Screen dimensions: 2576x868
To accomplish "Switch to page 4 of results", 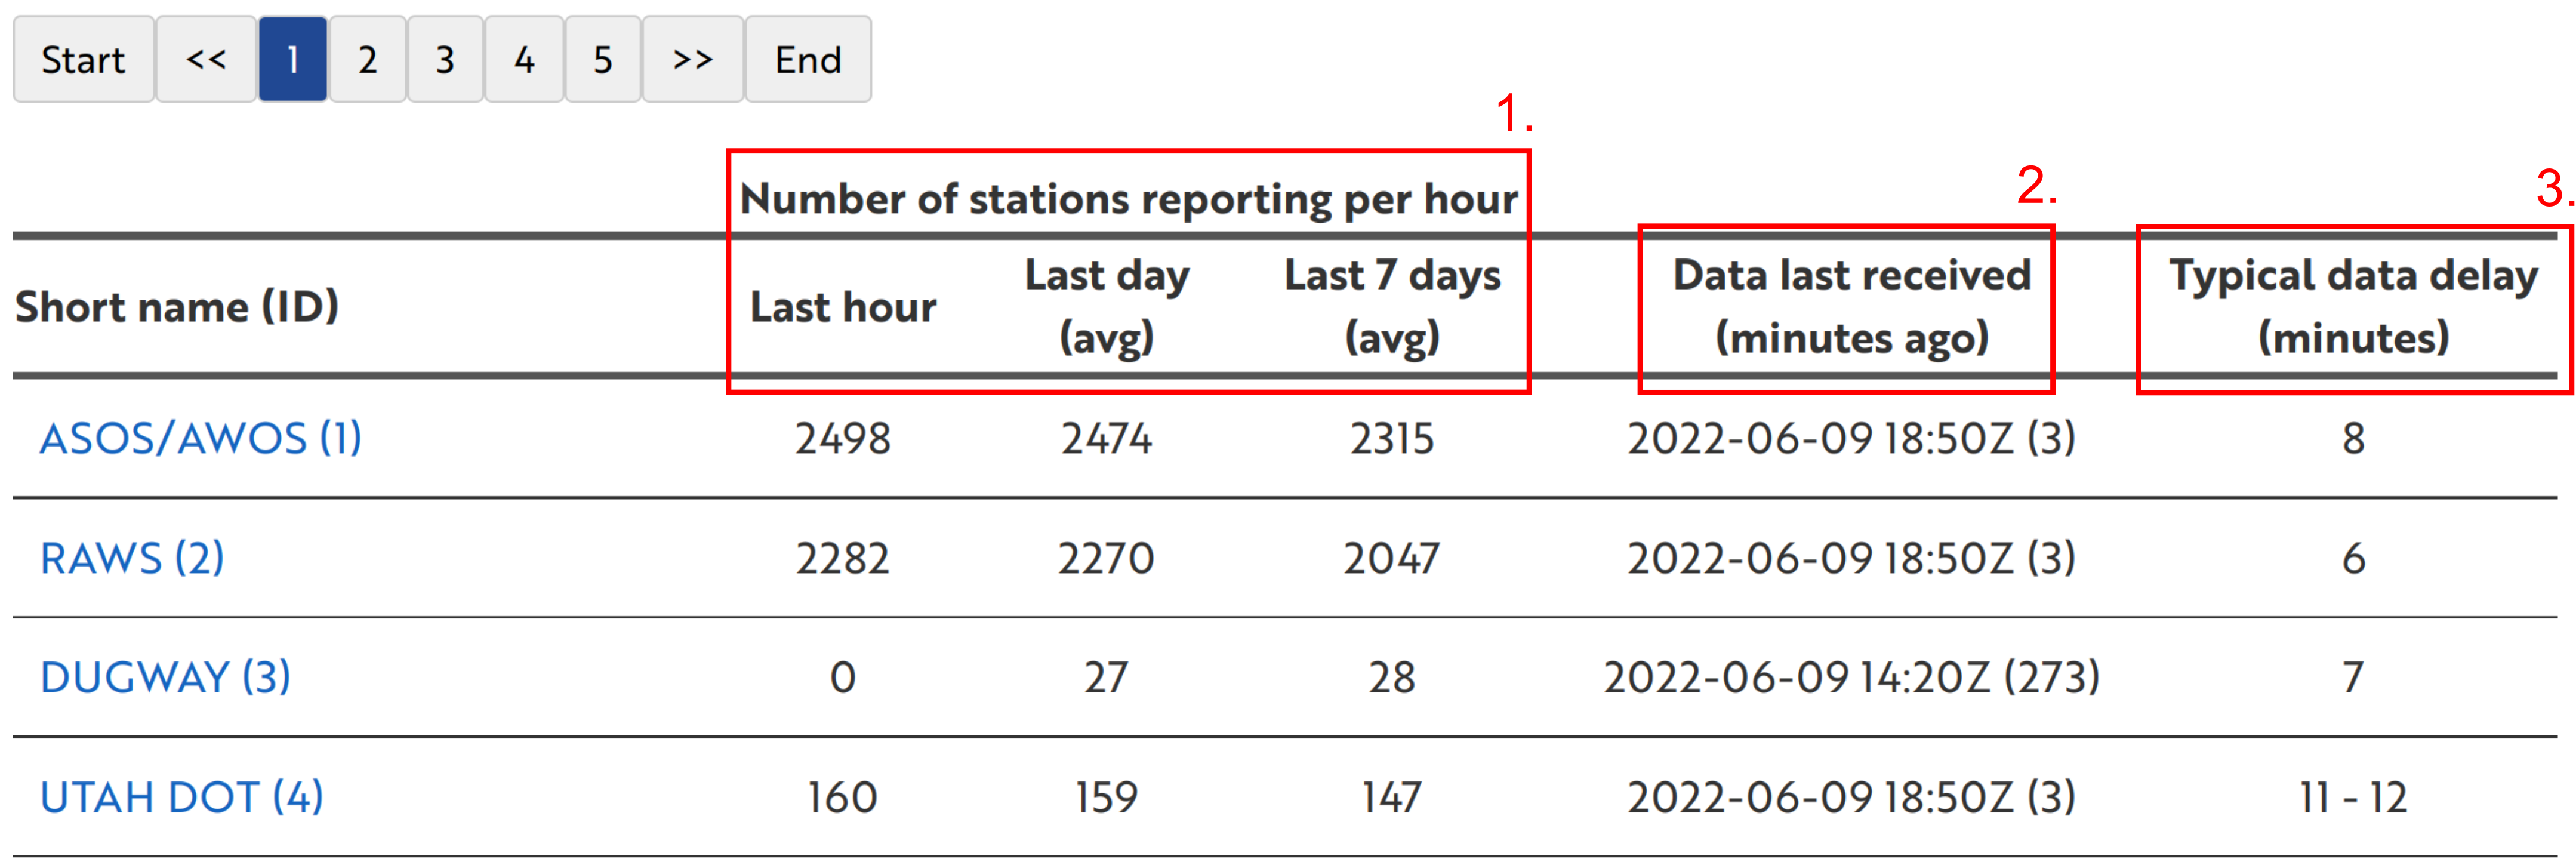I will [x=523, y=60].
